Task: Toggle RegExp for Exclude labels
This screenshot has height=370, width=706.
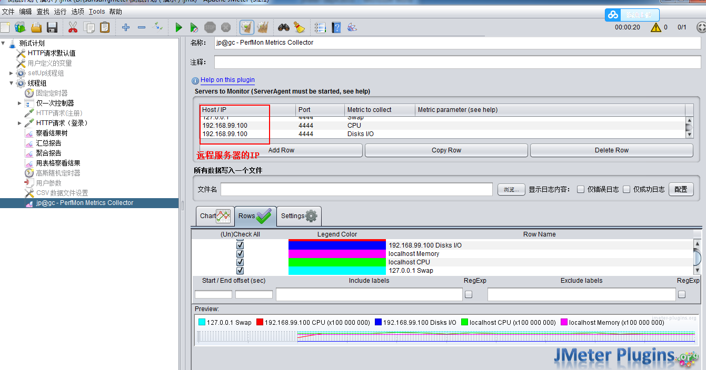Action: tap(682, 294)
